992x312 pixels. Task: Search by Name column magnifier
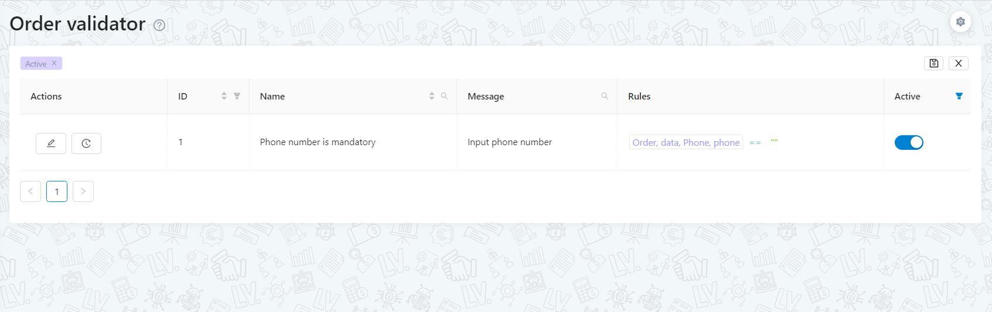tap(444, 96)
